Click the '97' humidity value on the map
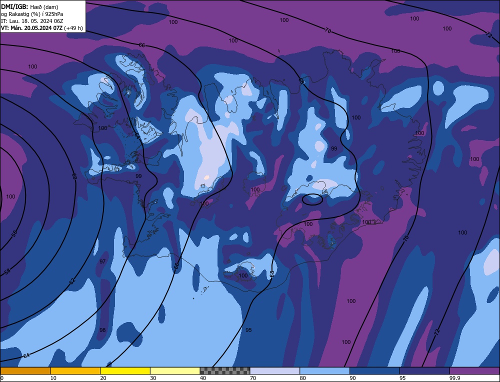 point(102,261)
